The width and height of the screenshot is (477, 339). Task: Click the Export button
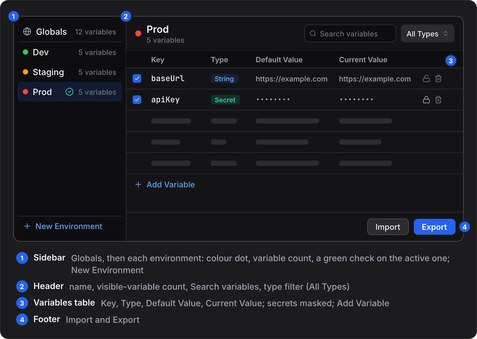tap(434, 227)
